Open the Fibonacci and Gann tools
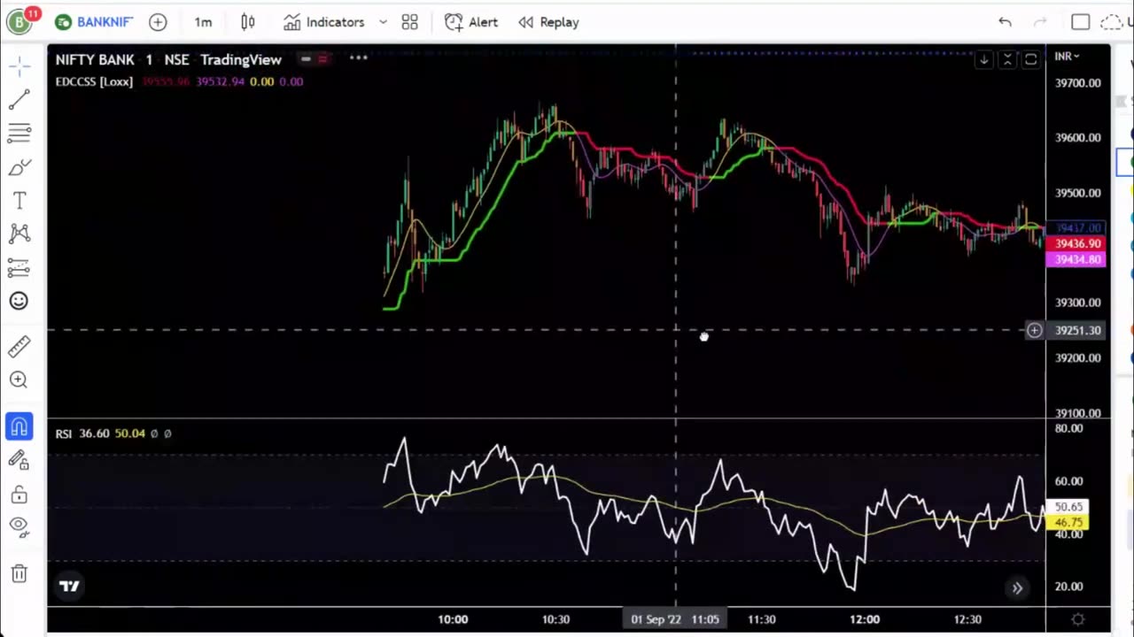This screenshot has width=1134, height=637. [x=19, y=133]
